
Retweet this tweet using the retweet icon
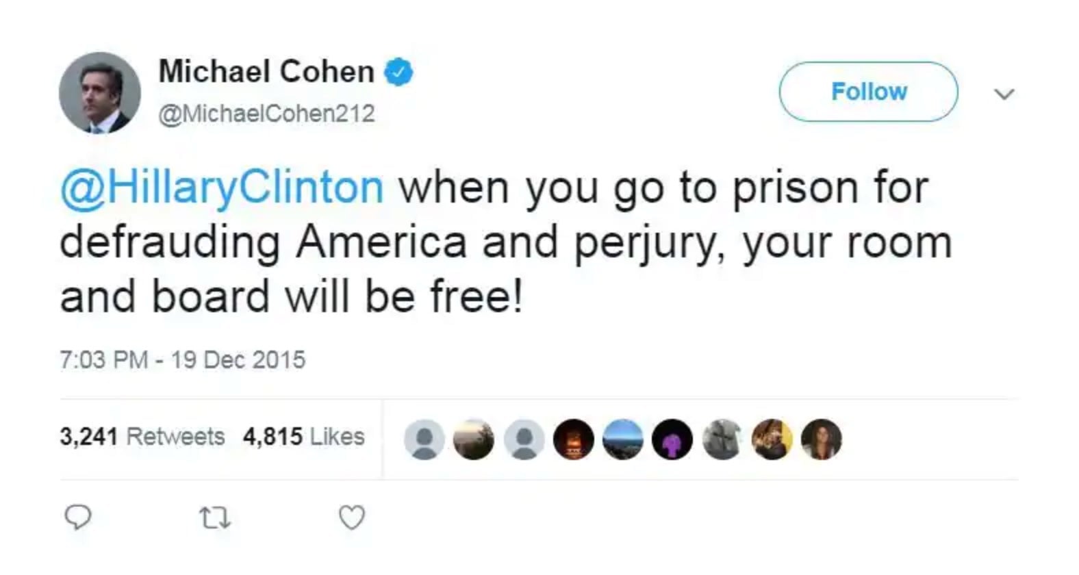coord(214,518)
